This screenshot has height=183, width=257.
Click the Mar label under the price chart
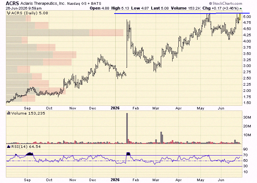[156, 108]
